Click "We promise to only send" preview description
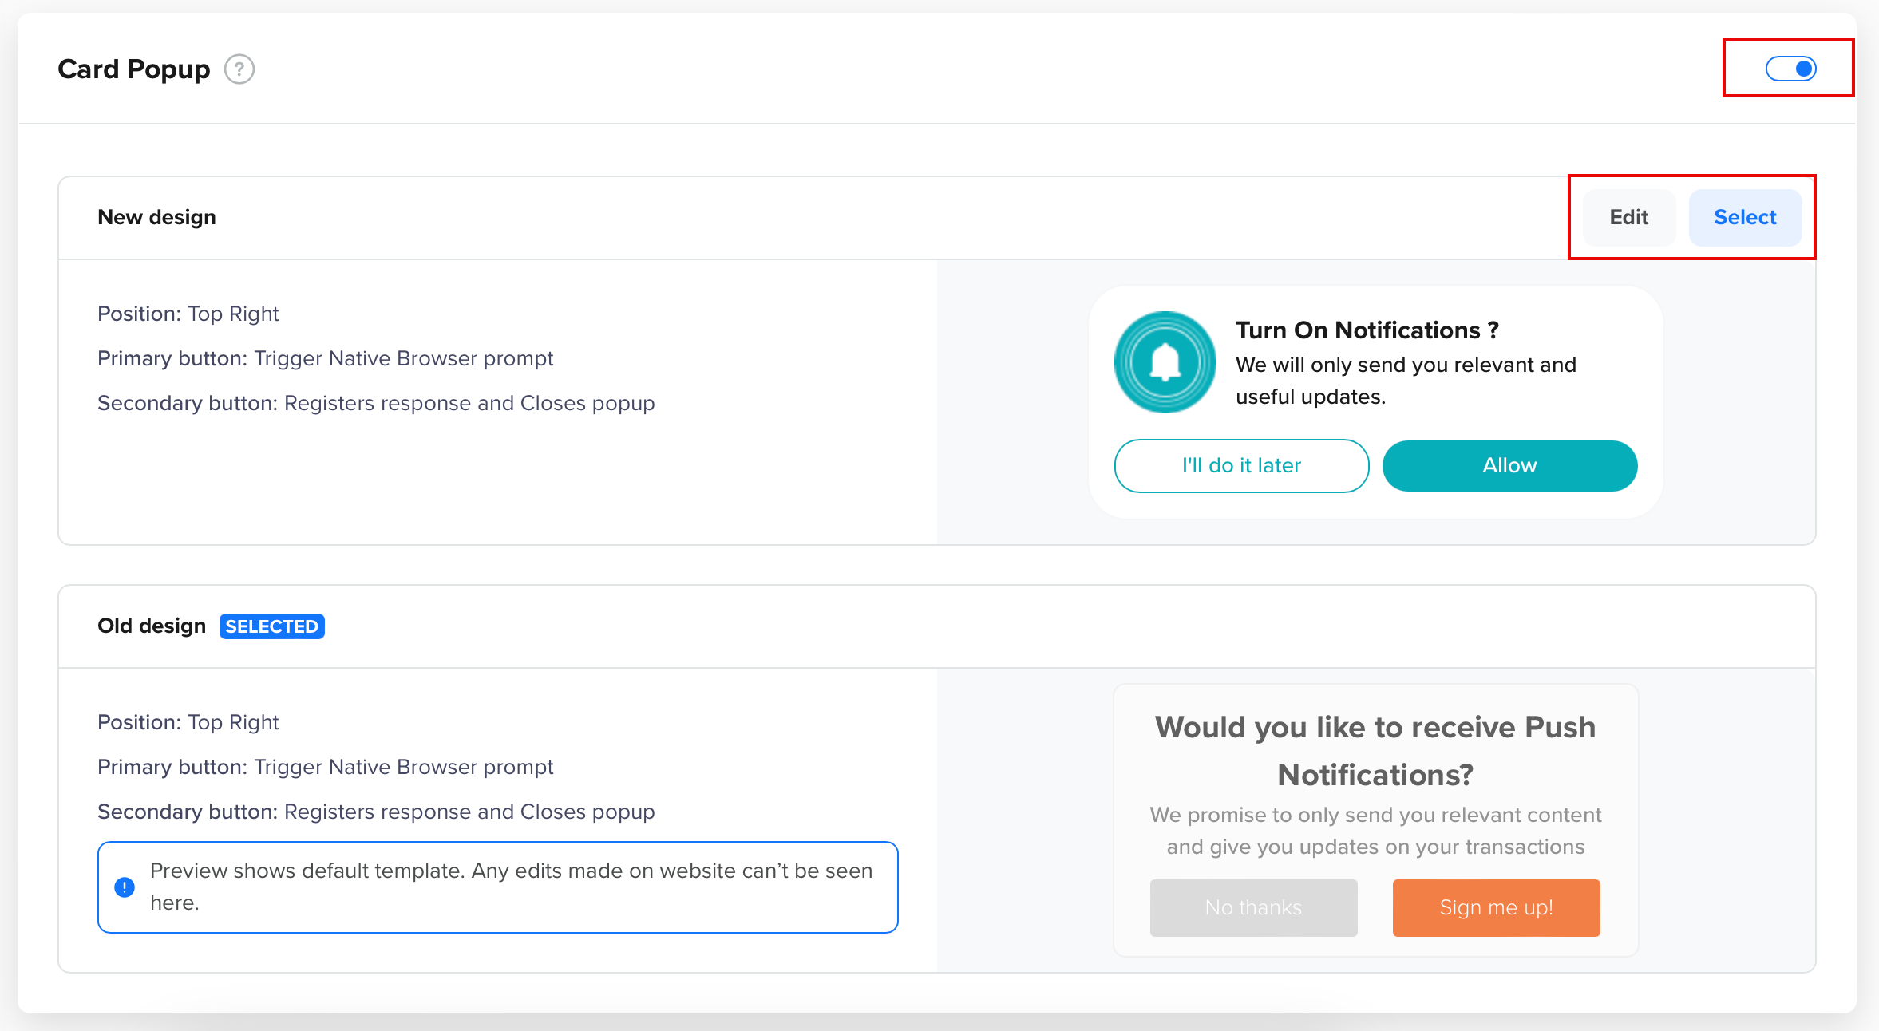Image resolution: width=1879 pixels, height=1031 pixels. (1375, 831)
